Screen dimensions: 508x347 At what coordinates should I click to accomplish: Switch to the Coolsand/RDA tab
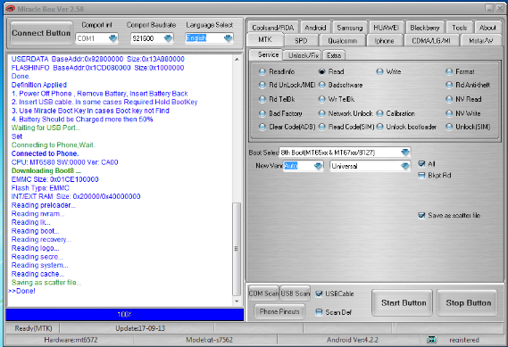point(273,28)
